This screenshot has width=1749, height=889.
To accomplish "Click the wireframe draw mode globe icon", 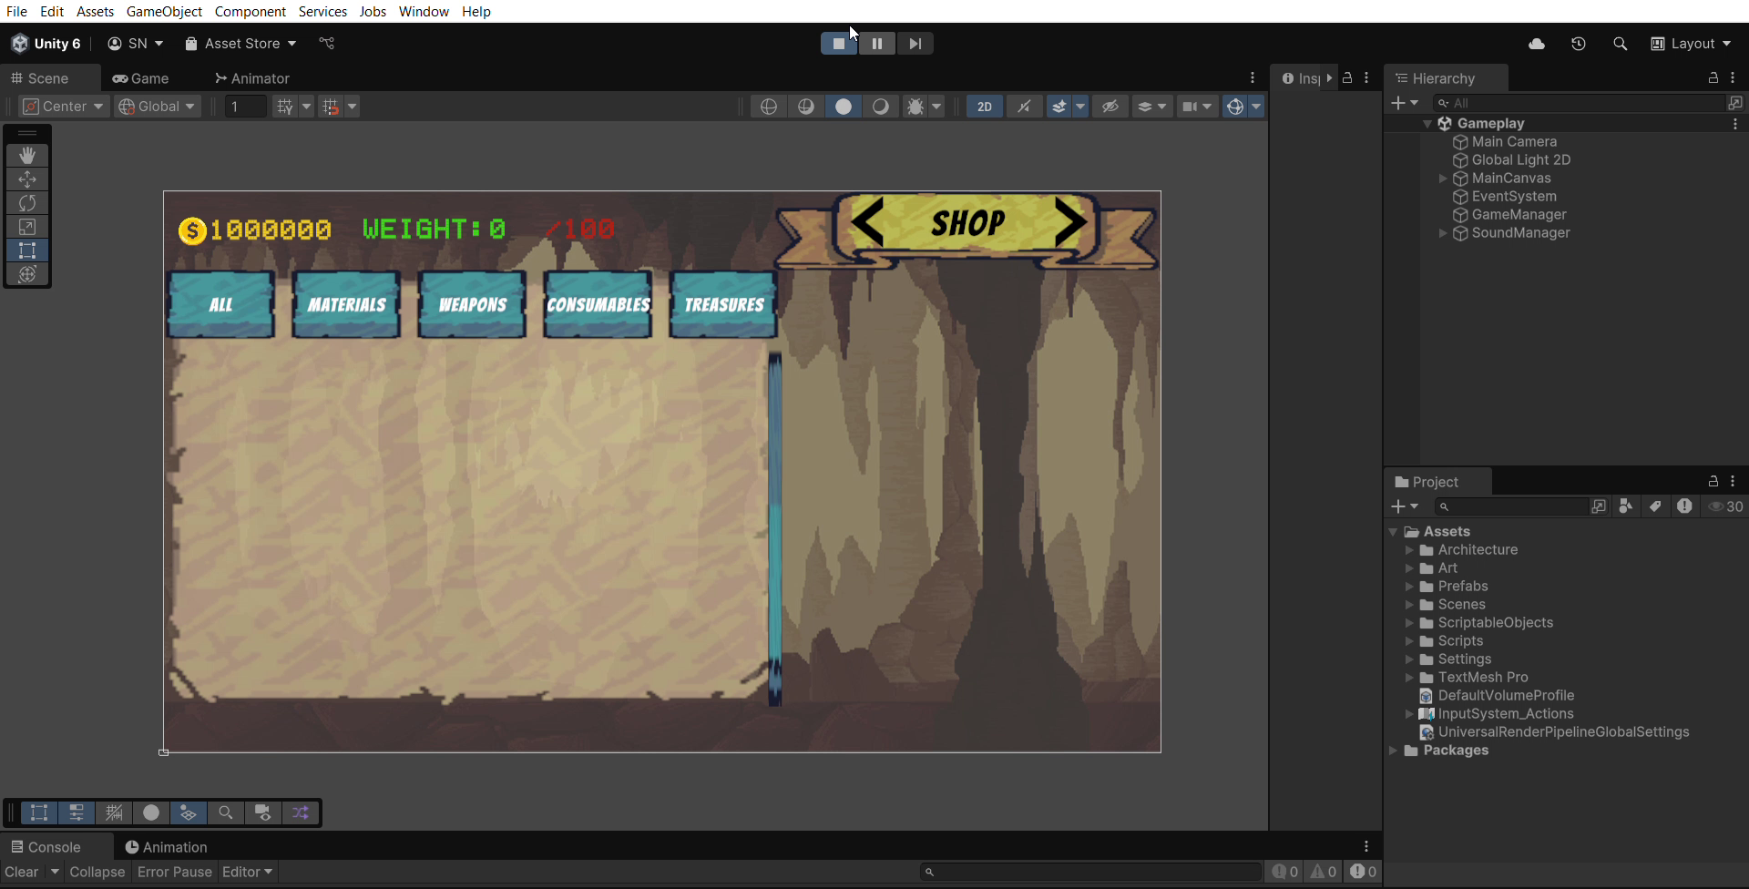I will coord(769,107).
